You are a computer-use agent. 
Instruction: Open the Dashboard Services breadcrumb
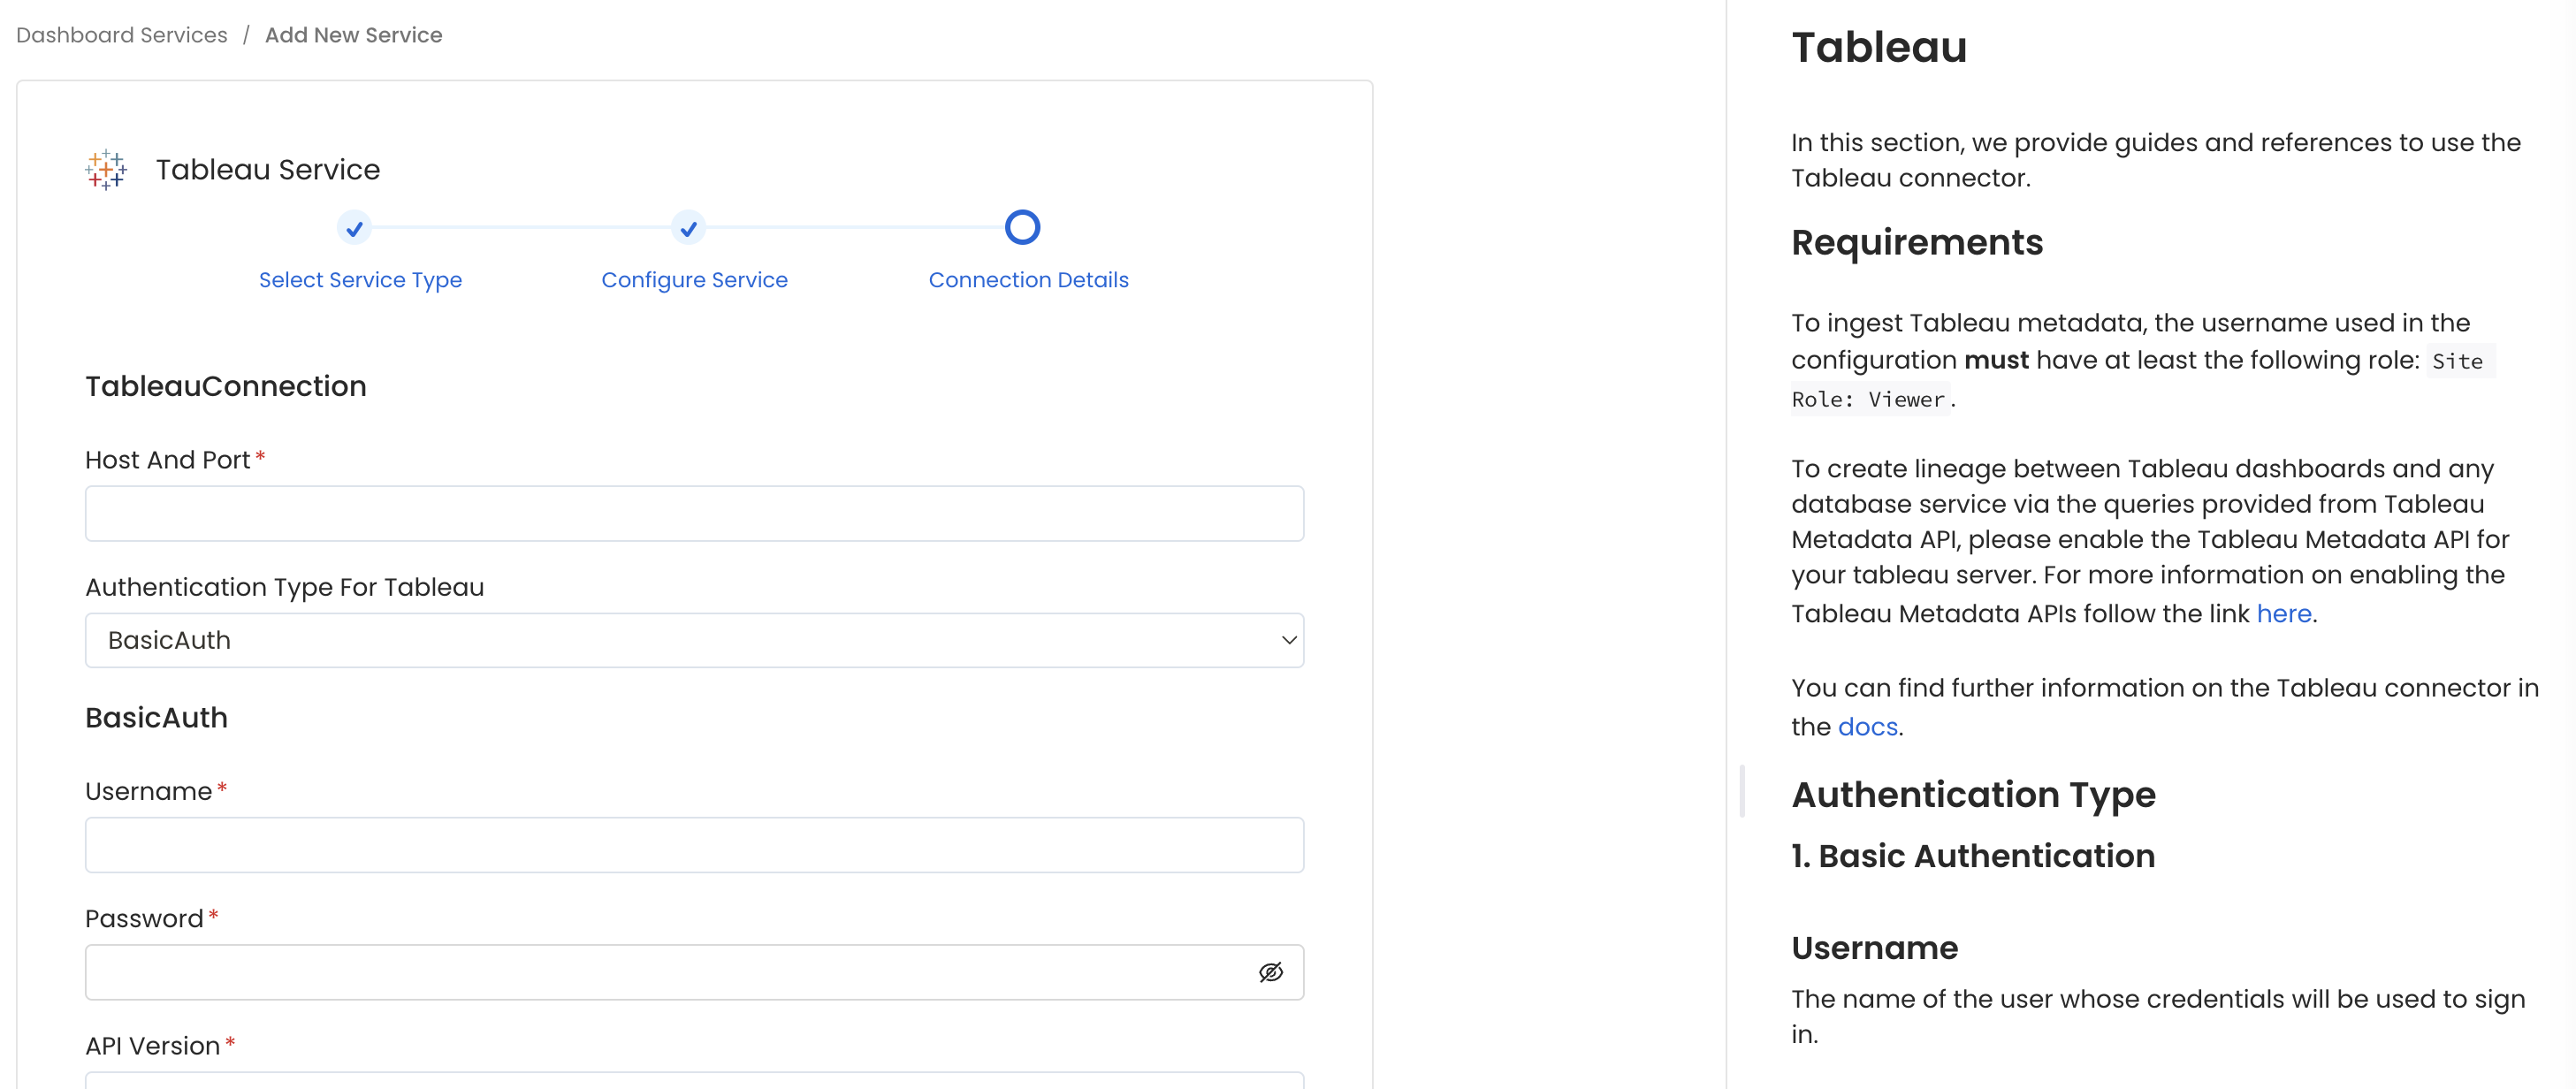click(121, 35)
